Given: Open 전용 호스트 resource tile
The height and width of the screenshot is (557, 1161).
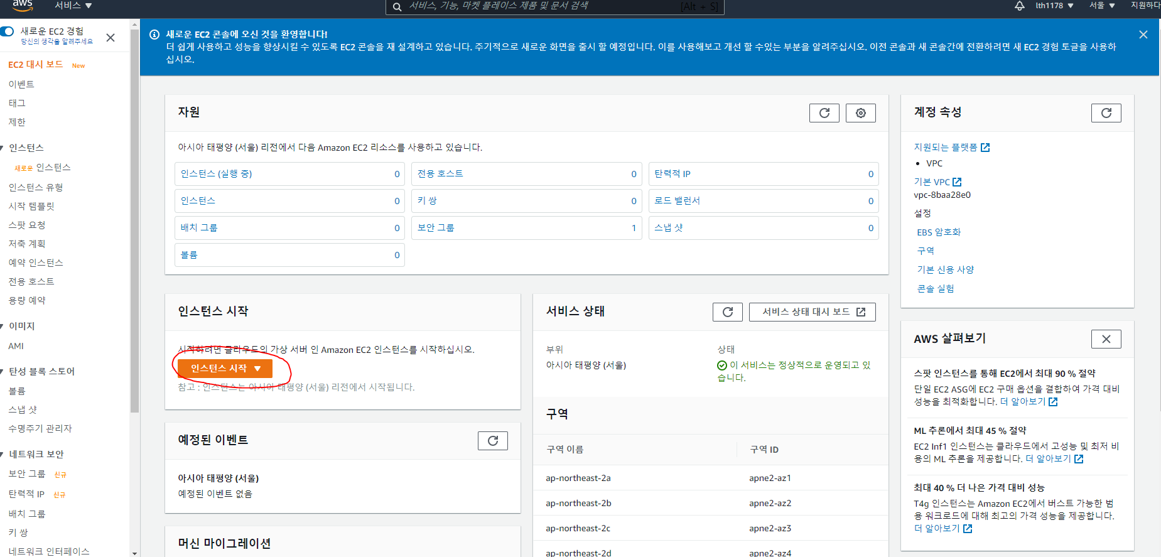Looking at the screenshot, I should tap(527, 174).
